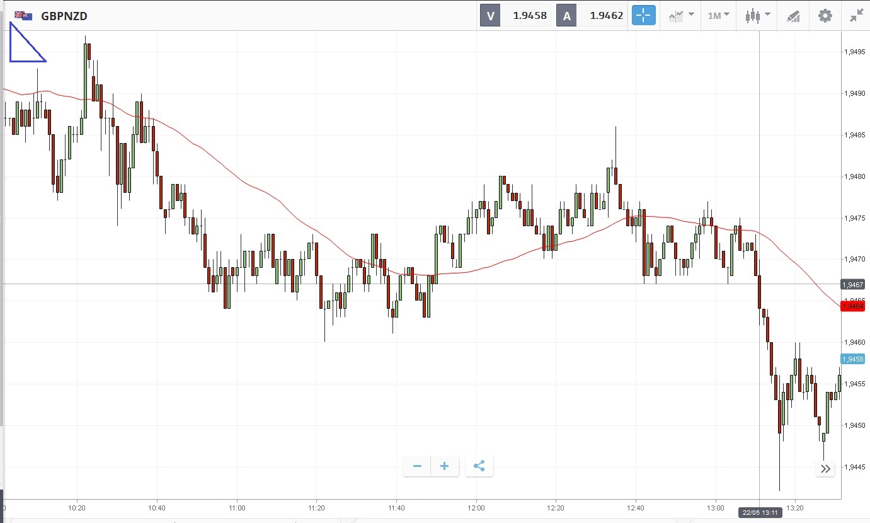Collapse chart from fullscreen view
Viewport: 870px width, 523px height.
click(x=856, y=16)
